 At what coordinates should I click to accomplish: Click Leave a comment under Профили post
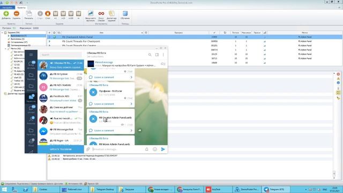[104, 104]
